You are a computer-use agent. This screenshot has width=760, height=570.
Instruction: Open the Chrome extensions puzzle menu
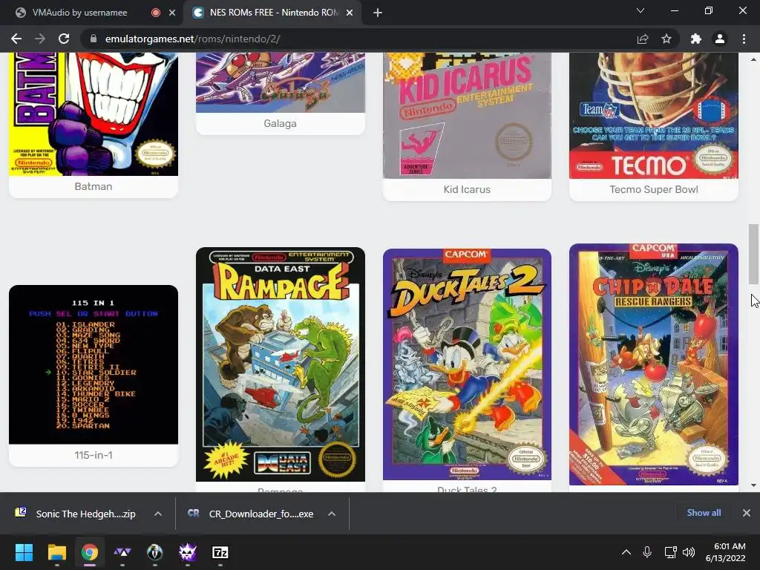pos(696,39)
